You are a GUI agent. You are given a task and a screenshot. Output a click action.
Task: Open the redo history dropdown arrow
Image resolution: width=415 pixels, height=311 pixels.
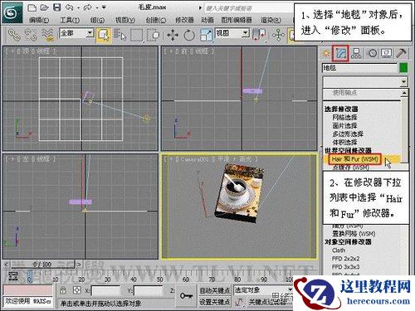[96, 7]
